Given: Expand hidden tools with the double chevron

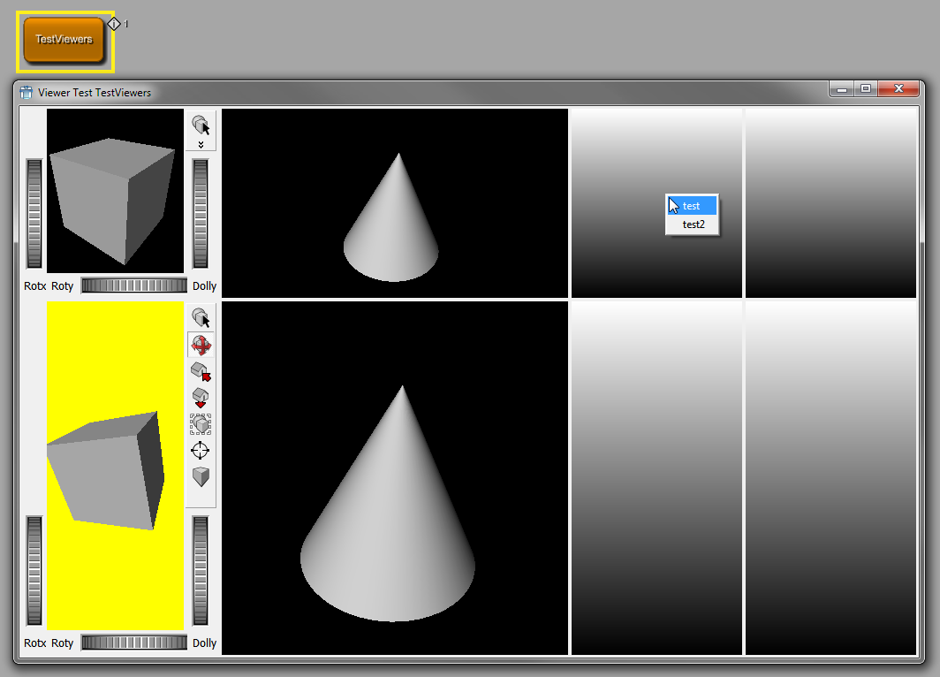Looking at the screenshot, I should (x=201, y=144).
